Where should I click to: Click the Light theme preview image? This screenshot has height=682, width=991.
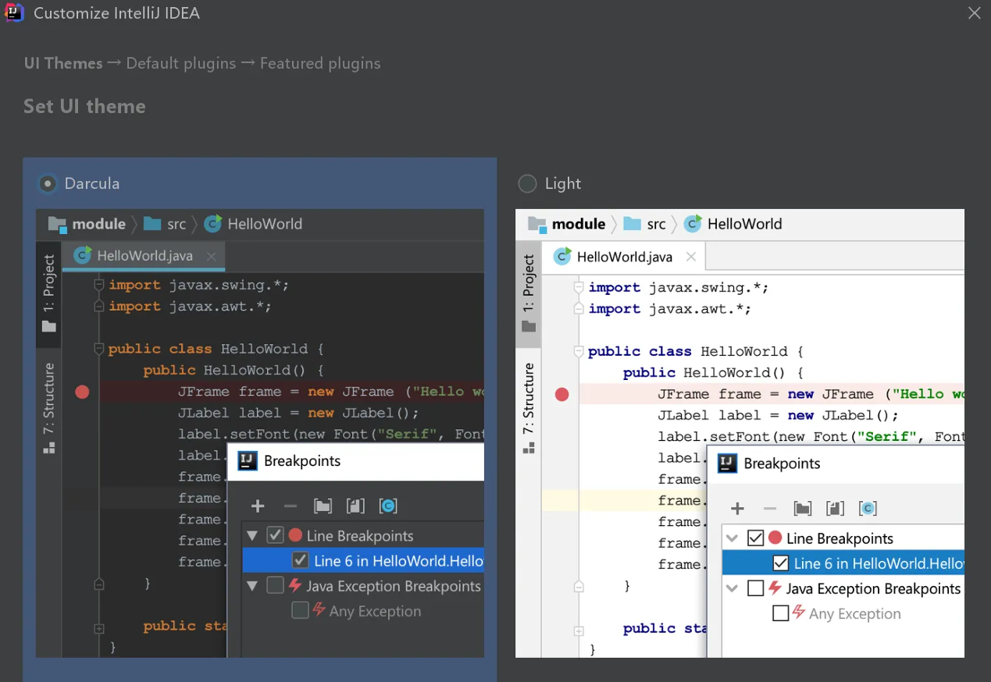(740, 433)
